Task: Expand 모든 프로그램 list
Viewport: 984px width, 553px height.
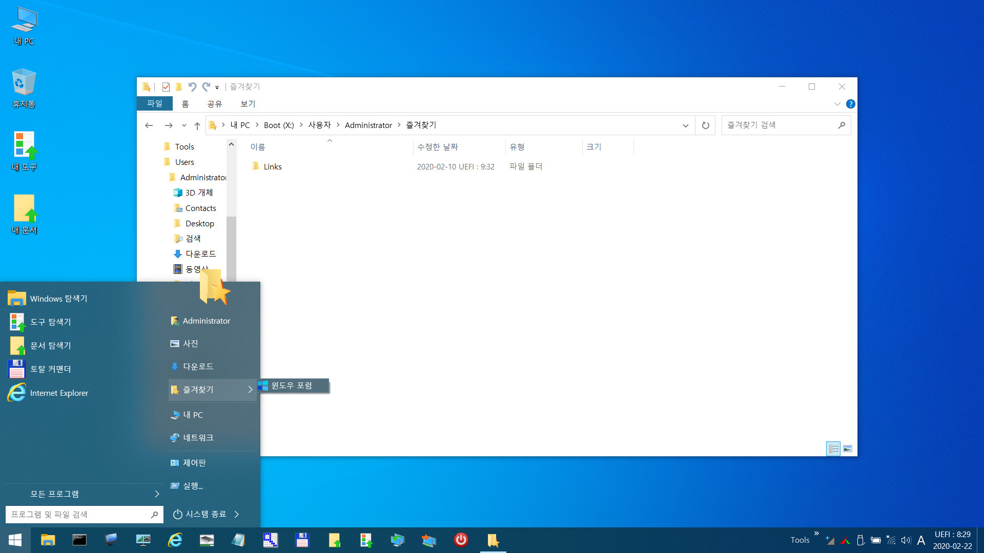Action: coord(85,494)
